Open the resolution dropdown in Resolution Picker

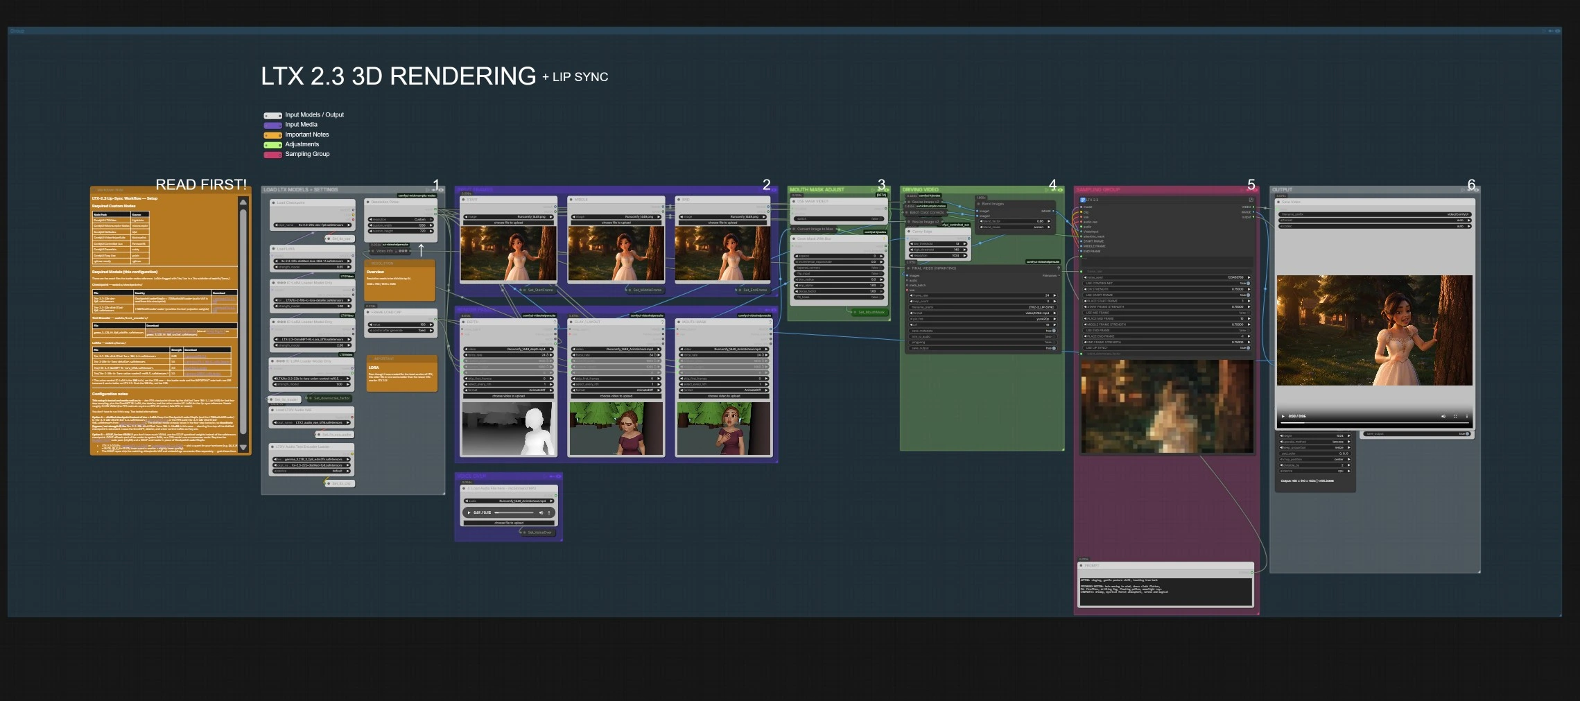pyautogui.click(x=401, y=219)
